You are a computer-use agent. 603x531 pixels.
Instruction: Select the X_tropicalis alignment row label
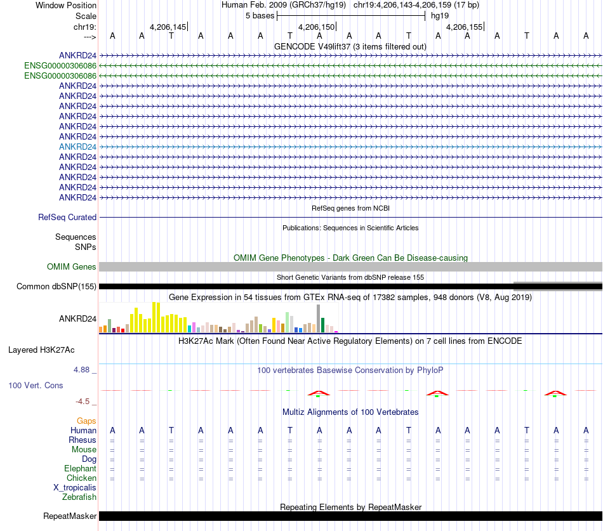pos(75,488)
